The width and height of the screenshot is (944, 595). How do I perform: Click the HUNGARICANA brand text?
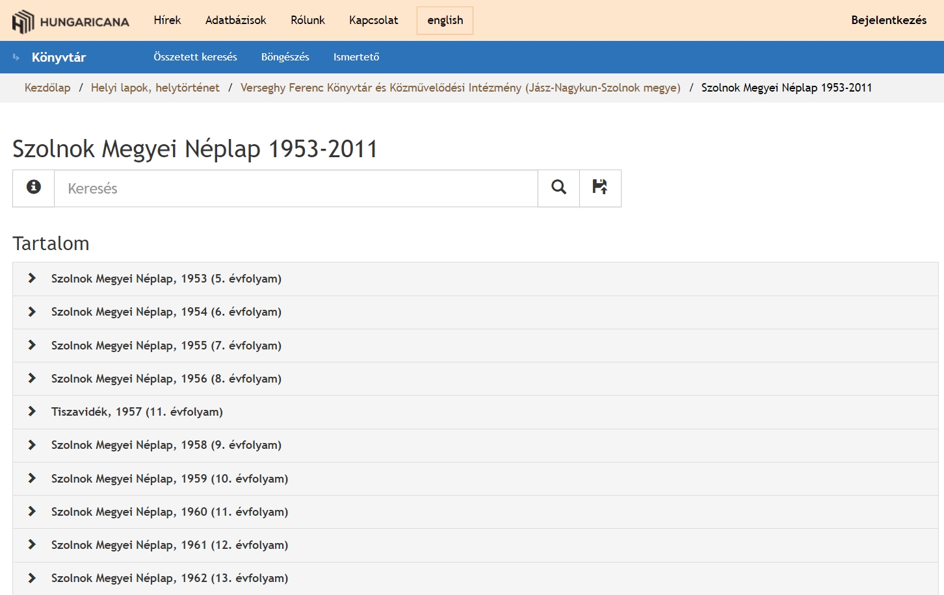tap(85, 22)
